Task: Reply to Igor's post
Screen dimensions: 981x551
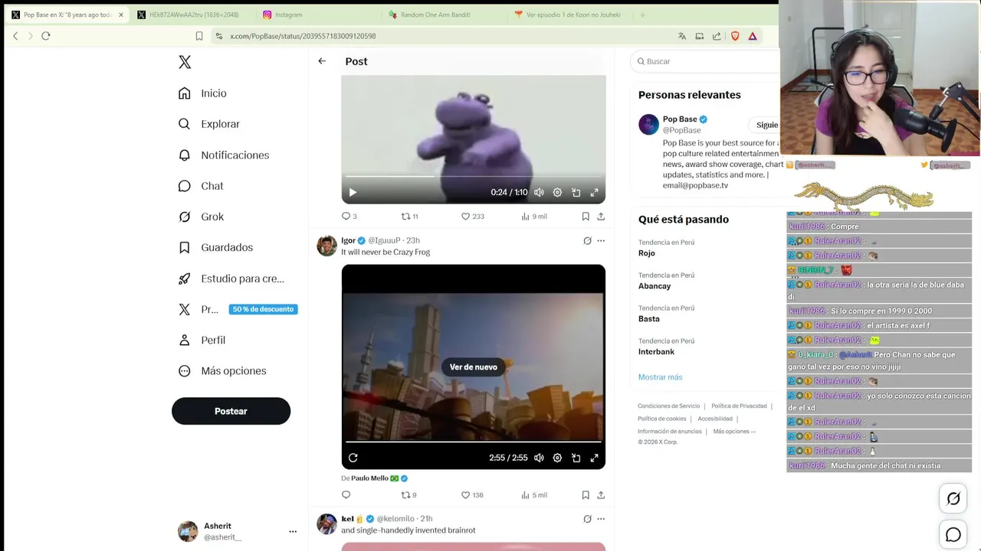Action: click(x=346, y=495)
